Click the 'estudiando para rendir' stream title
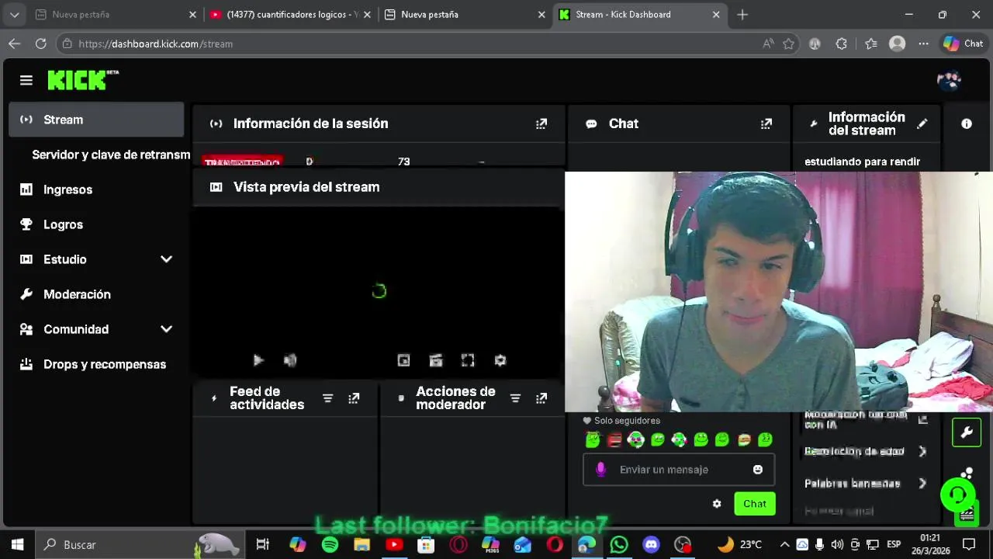The width and height of the screenshot is (993, 559). point(862,161)
